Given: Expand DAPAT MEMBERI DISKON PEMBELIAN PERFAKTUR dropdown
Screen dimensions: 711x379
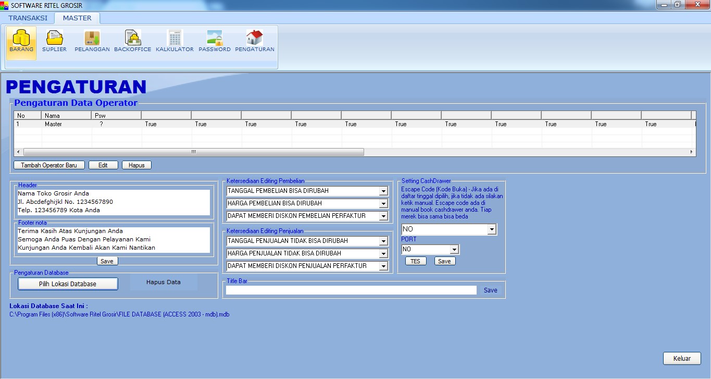Looking at the screenshot, I should pyautogui.click(x=383, y=216).
